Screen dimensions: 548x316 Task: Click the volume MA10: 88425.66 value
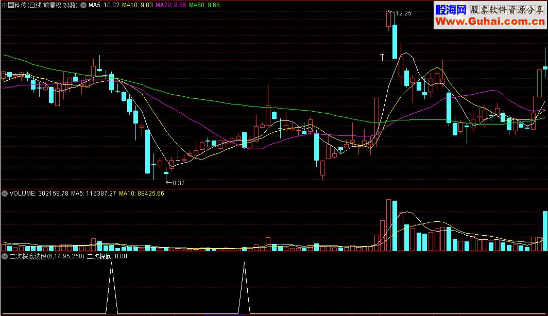click(142, 194)
